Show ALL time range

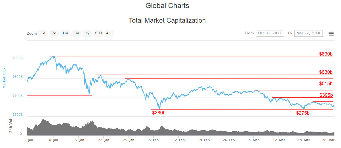point(109,33)
